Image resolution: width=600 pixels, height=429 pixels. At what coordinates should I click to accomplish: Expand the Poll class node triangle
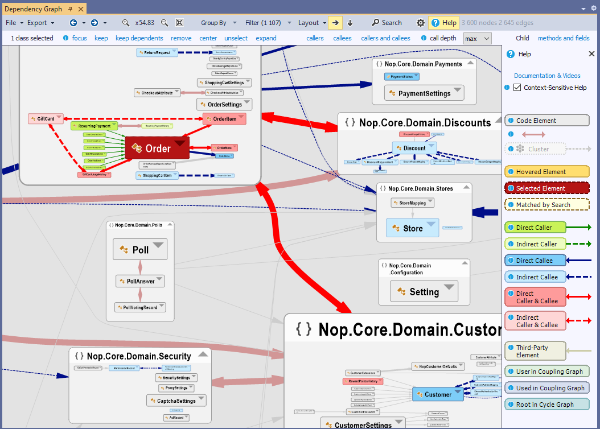pyautogui.click(x=158, y=245)
